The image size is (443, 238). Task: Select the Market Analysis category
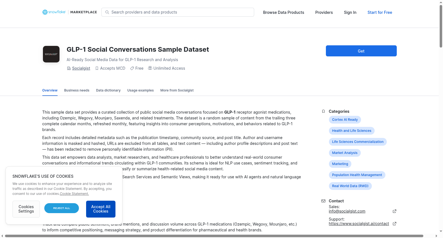(x=345, y=153)
